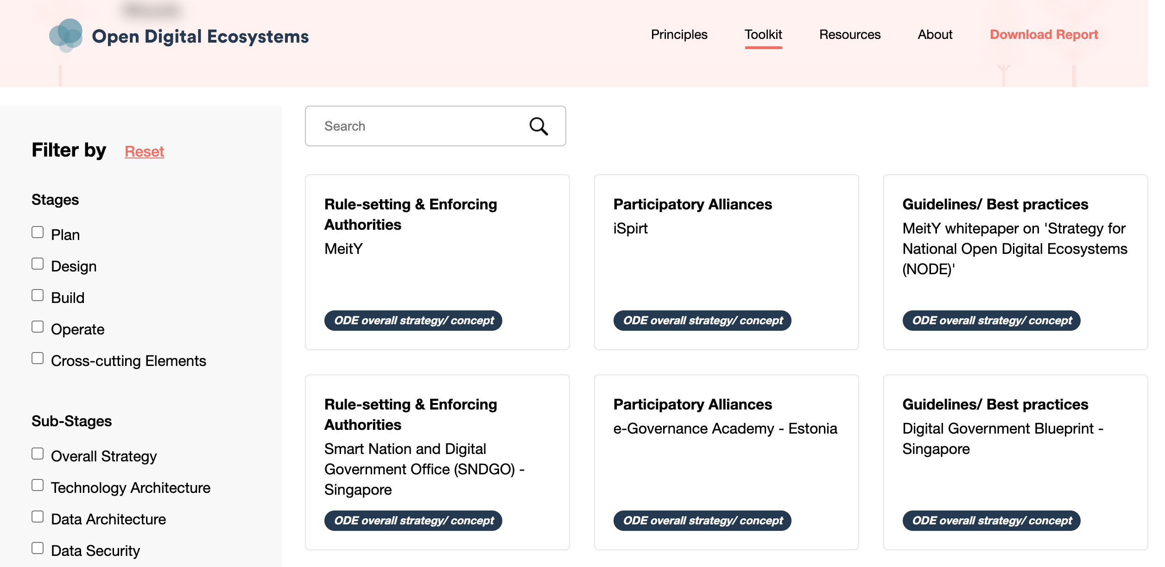Switch to the Toolkit tab
1165x567 pixels.
(x=763, y=35)
